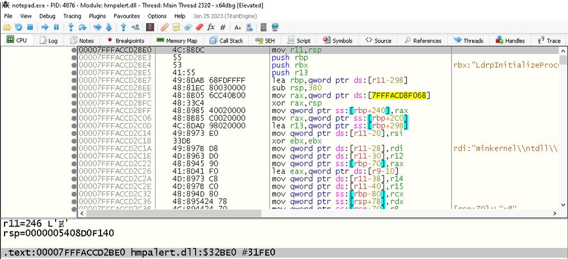This screenshot has width=568, height=259.
Task: Switch to the Log tab
Action: (49, 40)
